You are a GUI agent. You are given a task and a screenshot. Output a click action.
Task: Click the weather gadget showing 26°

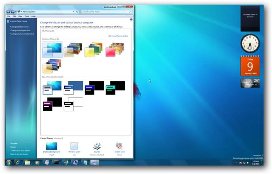[250, 83]
